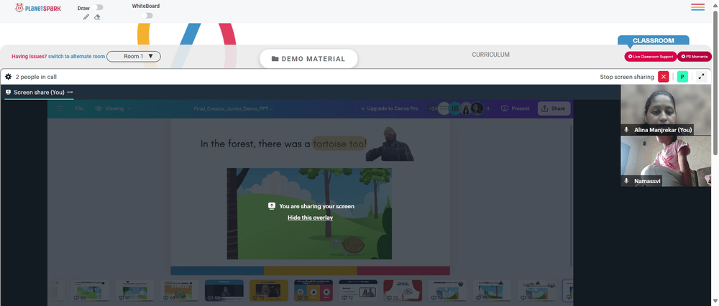Click the PS Moments button
The width and height of the screenshot is (719, 306).
[x=695, y=56]
